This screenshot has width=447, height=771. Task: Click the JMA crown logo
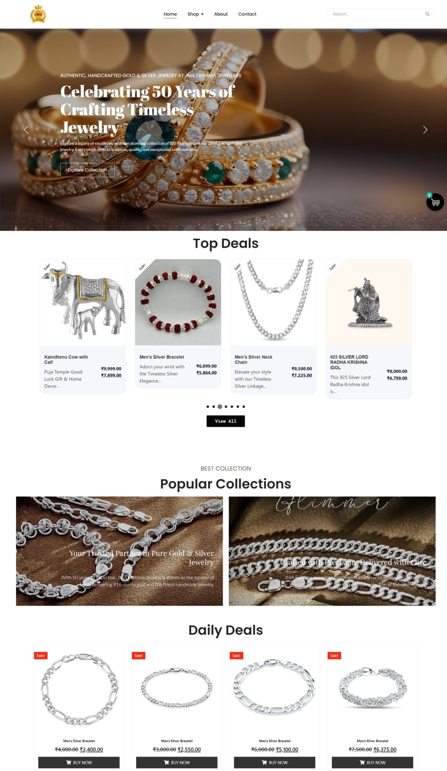[x=38, y=14]
